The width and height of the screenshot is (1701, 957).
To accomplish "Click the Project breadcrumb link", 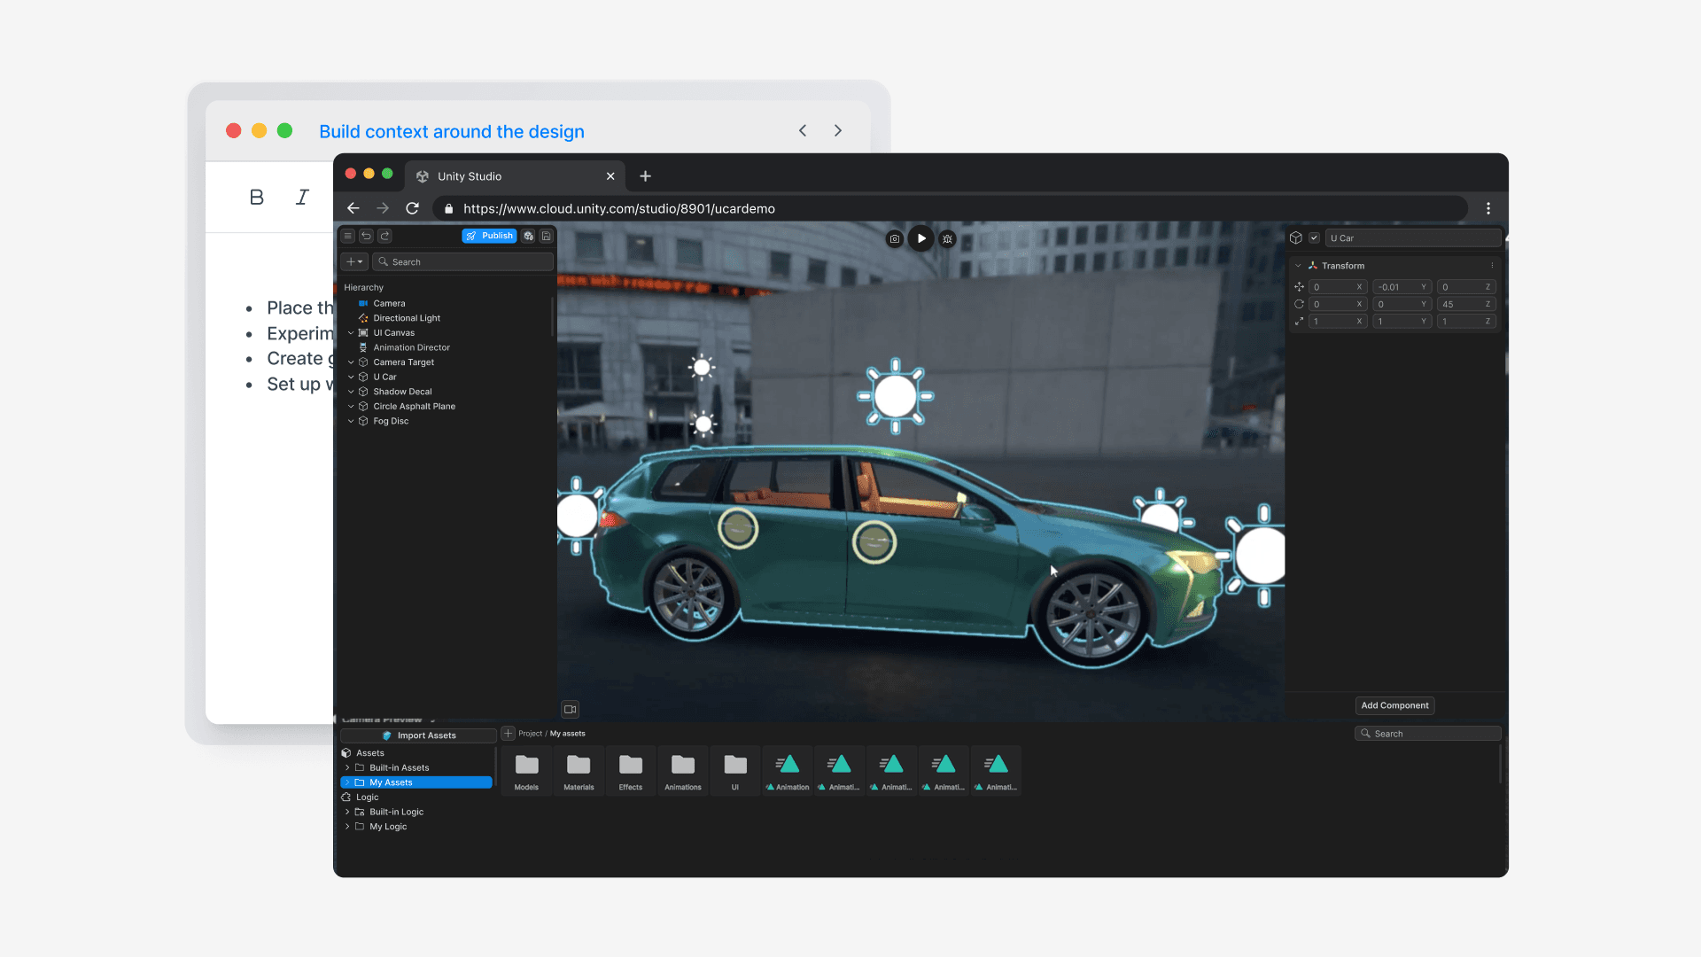I will (x=530, y=734).
